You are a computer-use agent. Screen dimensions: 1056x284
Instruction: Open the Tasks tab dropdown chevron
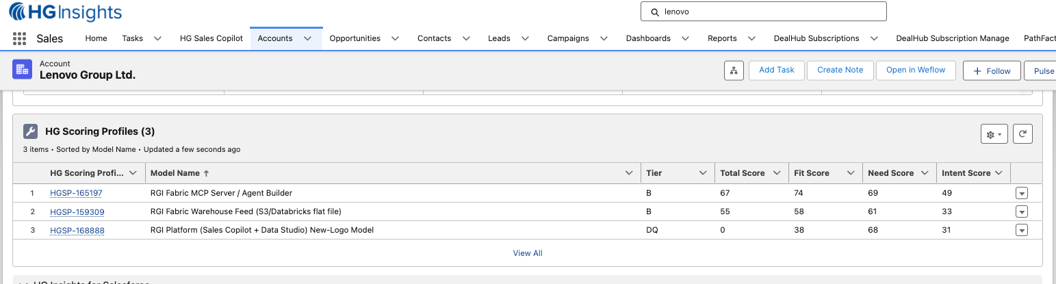[157, 38]
